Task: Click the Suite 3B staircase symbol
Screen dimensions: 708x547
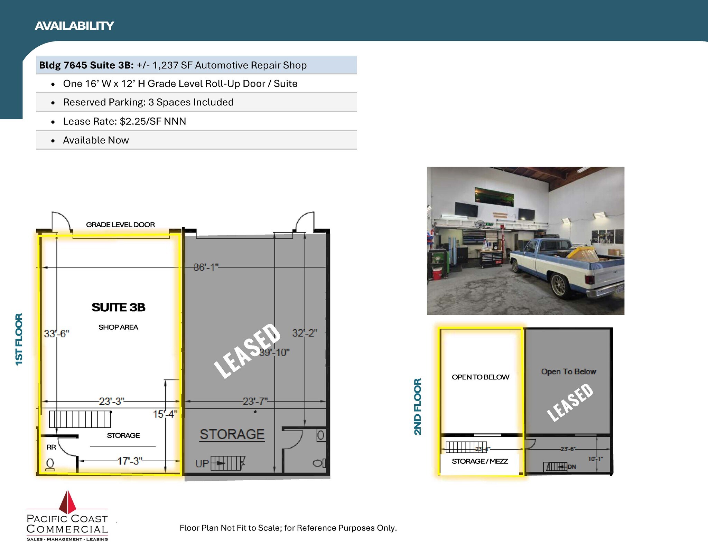Action: [80, 419]
